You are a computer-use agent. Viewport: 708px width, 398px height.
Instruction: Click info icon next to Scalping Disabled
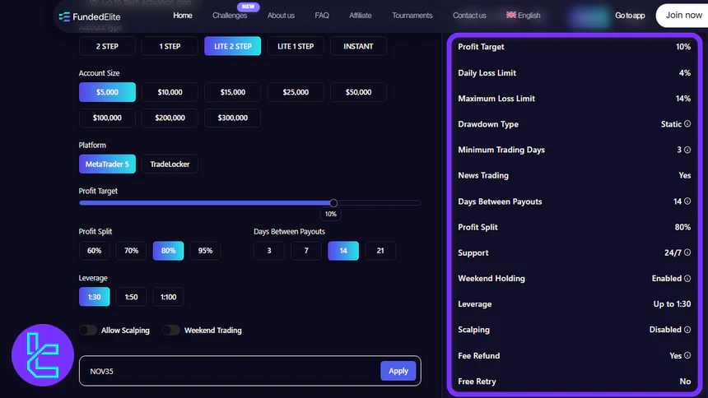(687, 330)
